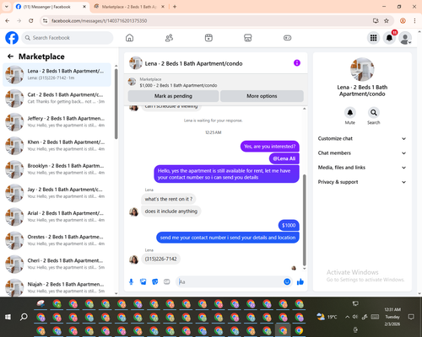Open Chrome three-dot menu
The width and height of the screenshot is (422, 337).
414,20
